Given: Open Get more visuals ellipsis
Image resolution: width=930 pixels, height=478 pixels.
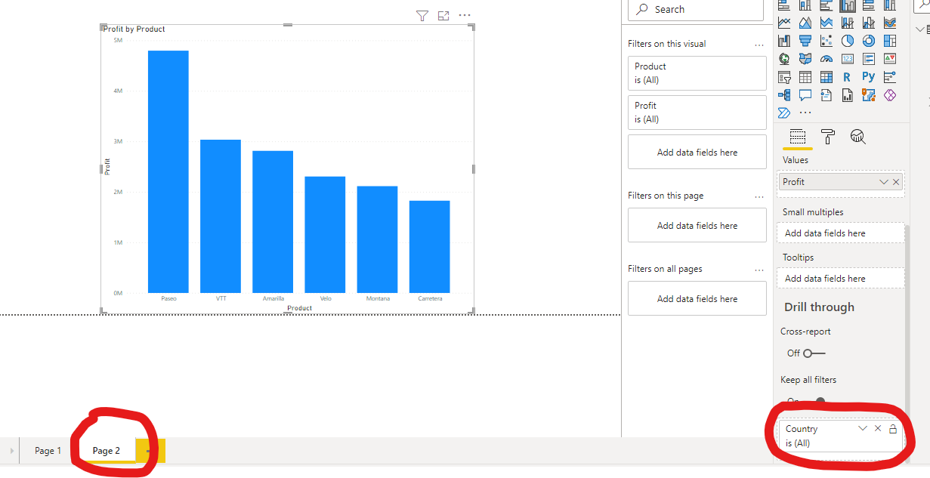Looking at the screenshot, I should pyautogui.click(x=805, y=113).
